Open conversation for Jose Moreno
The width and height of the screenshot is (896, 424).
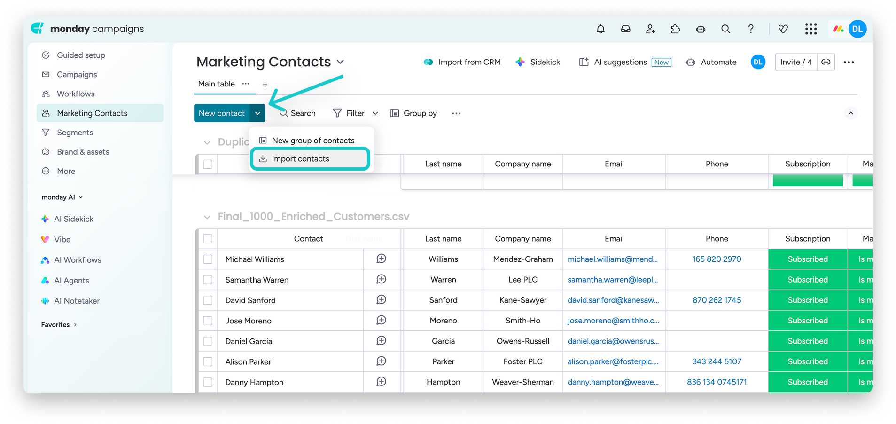tap(382, 320)
